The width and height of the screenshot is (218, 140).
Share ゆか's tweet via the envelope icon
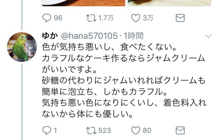click(180, 130)
